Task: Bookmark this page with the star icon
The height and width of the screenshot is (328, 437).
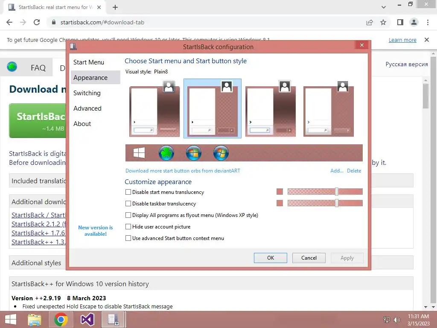Action: pos(383,22)
